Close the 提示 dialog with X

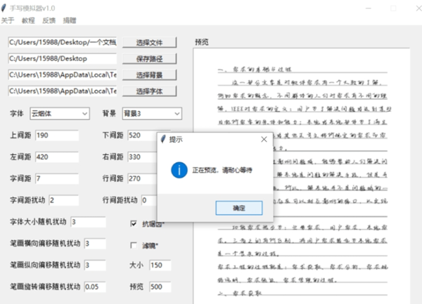coord(264,139)
